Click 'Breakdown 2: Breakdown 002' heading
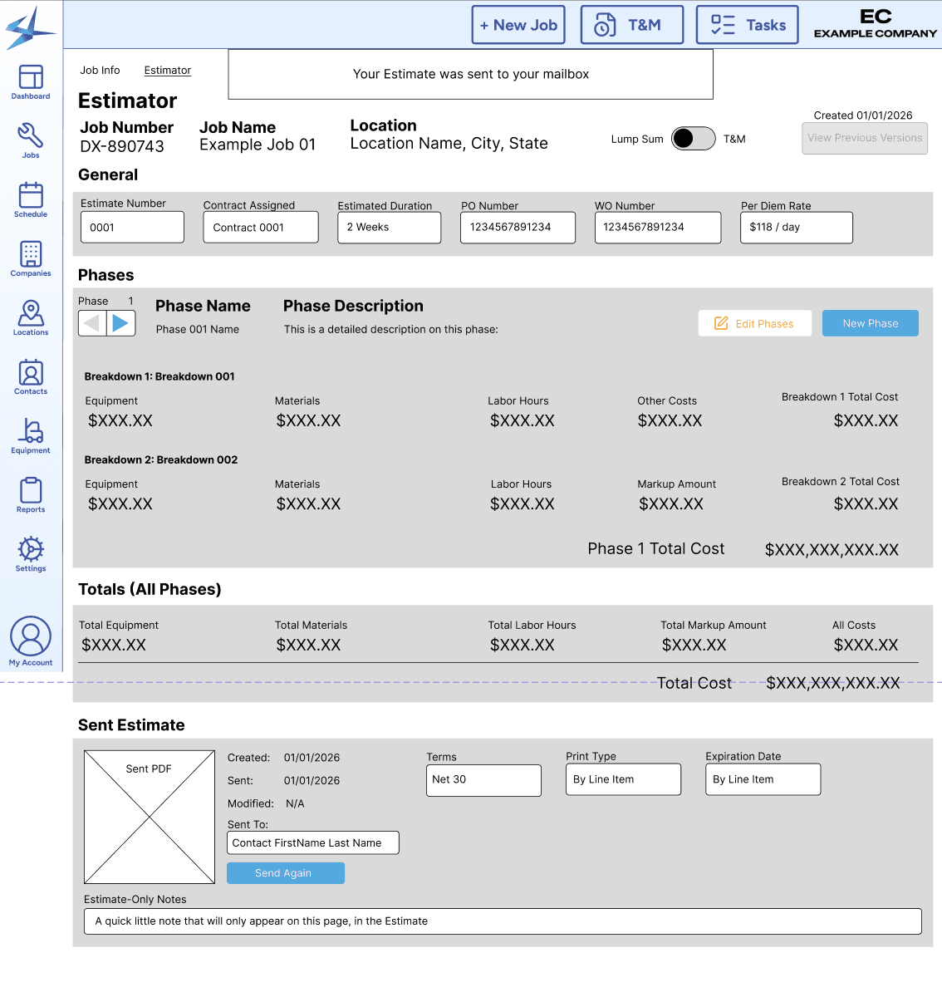Image resolution: width=942 pixels, height=992 pixels. pyautogui.click(x=161, y=460)
